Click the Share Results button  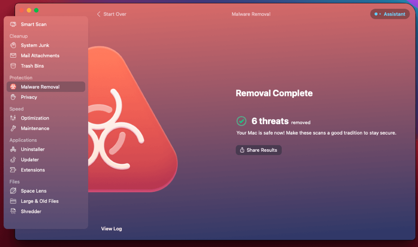tap(259, 150)
